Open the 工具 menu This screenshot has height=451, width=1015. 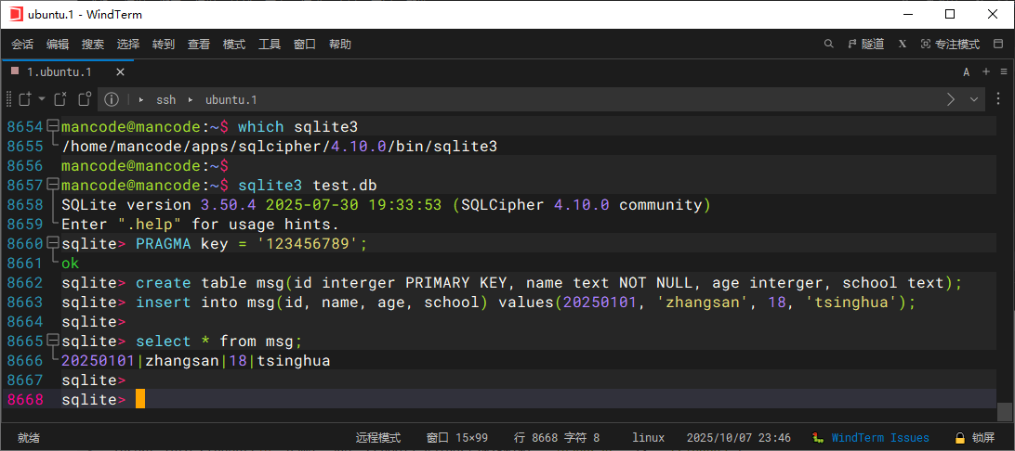270,44
